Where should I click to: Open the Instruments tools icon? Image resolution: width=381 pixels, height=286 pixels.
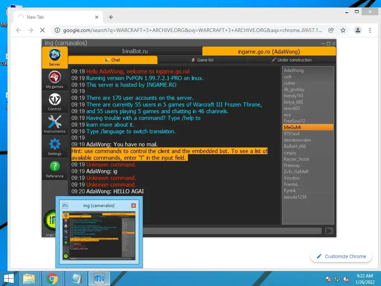click(55, 124)
